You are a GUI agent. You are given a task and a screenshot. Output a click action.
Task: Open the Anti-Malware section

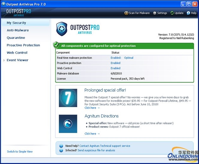(18, 30)
